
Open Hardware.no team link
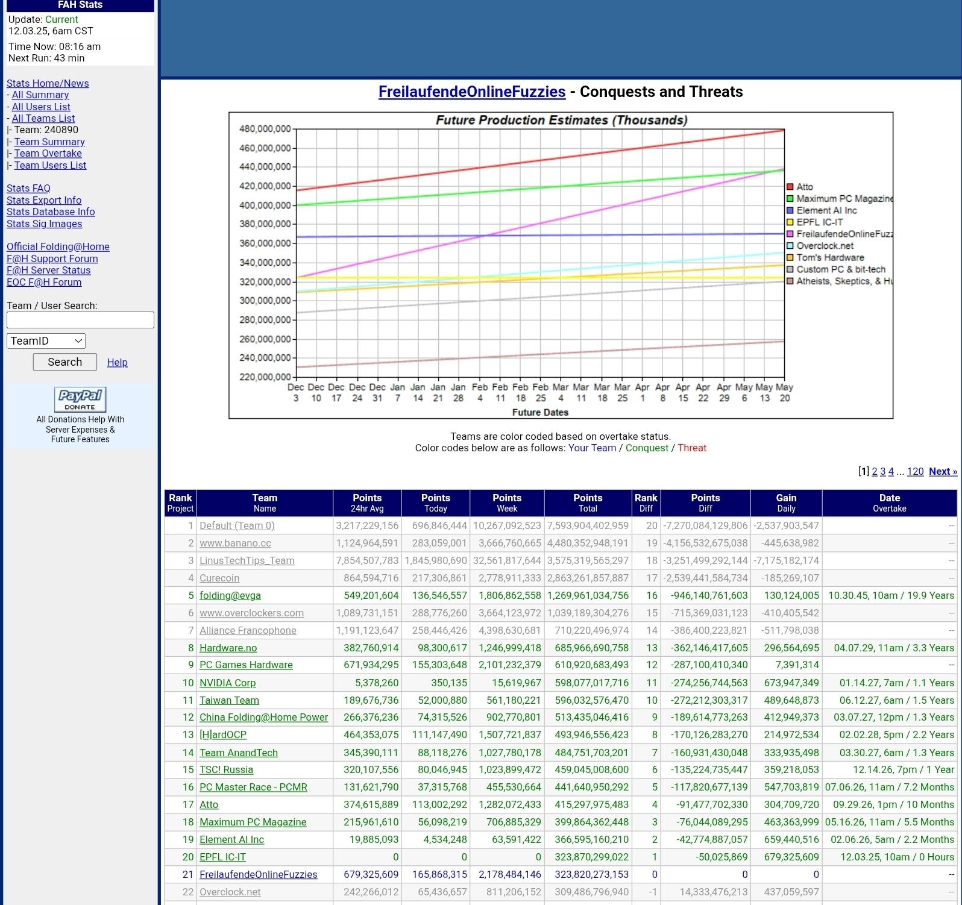228,648
